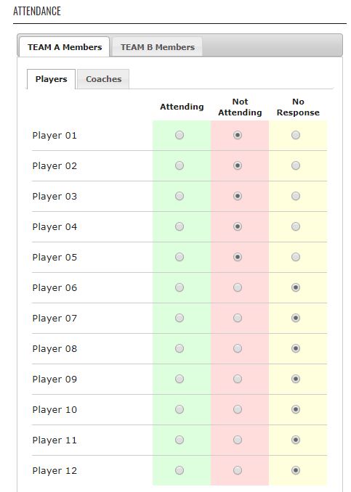Image resolution: width=351 pixels, height=492 pixels.
Task: Mark Player 02 as Attending
Action: pyautogui.click(x=179, y=165)
